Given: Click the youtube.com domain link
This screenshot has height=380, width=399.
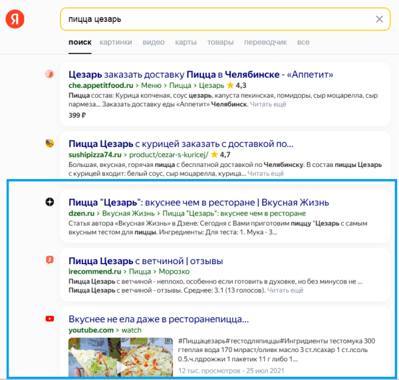Looking at the screenshot, I should coord(91,330).
